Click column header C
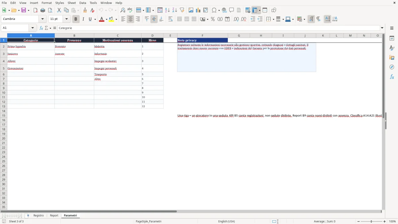Screen dimensions: 398x224 (x=118, y=36)
